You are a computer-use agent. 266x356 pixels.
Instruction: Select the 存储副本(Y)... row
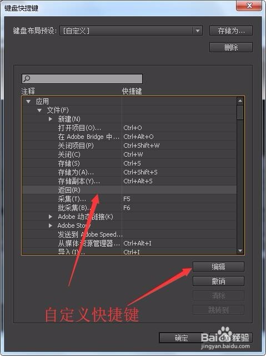click(129, 181)
